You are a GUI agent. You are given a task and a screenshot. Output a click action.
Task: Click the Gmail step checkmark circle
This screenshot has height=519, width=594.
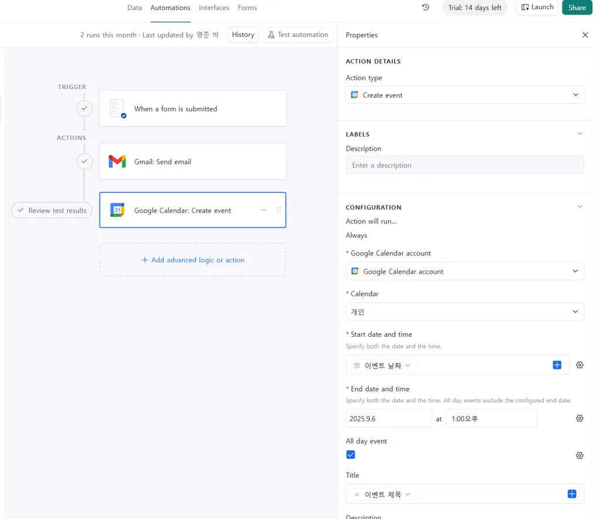tap(84, 161)
